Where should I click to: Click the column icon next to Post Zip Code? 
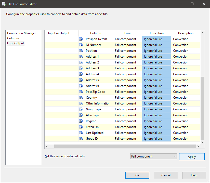coord(81,92)
